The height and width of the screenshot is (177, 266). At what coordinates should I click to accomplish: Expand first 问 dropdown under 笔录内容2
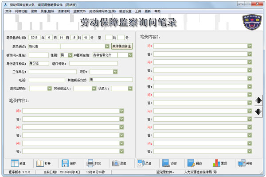[x=250, y=46]
